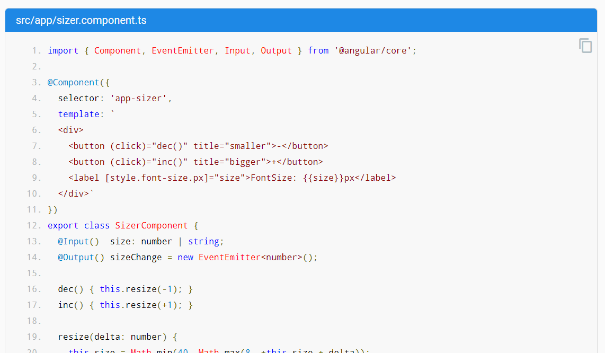Viewport: 605px width, 353px height.
Task: Click the @Input() decorator on line 13
Action: pos(78,241)
